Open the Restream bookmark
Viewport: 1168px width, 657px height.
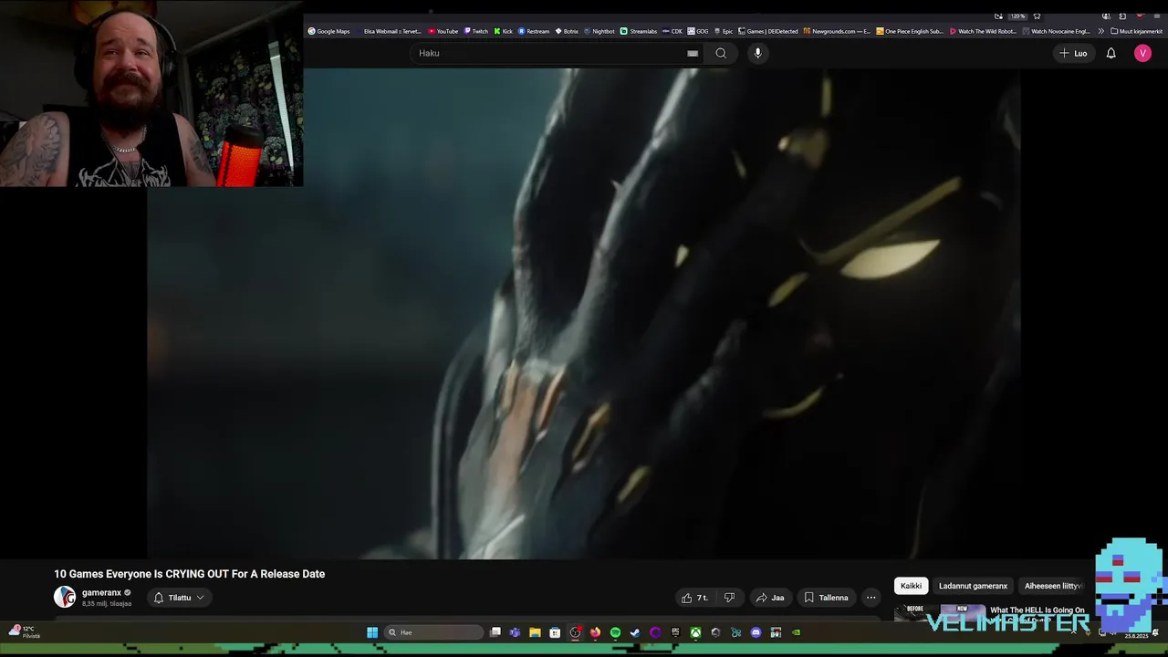(x=534, y=31)
